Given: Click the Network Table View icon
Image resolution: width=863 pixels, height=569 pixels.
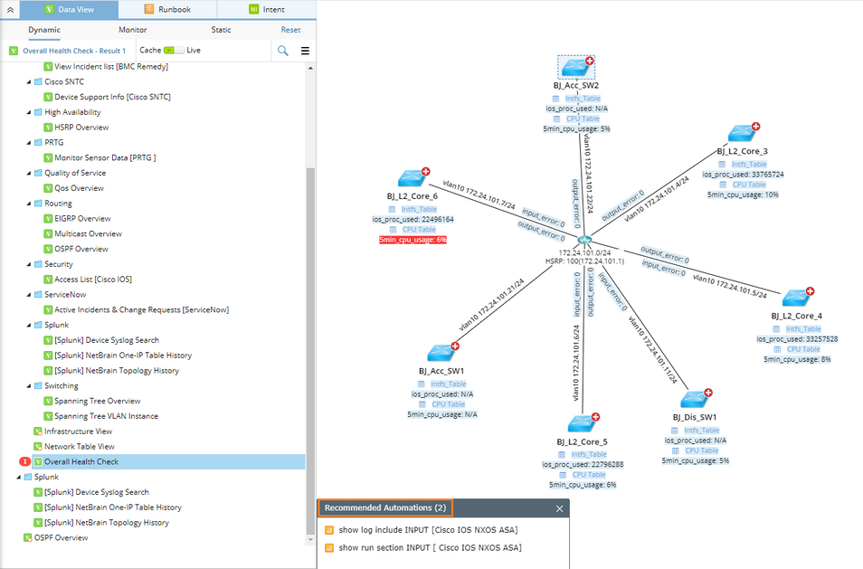Looking at the screenshot, I should pos(38,447).
